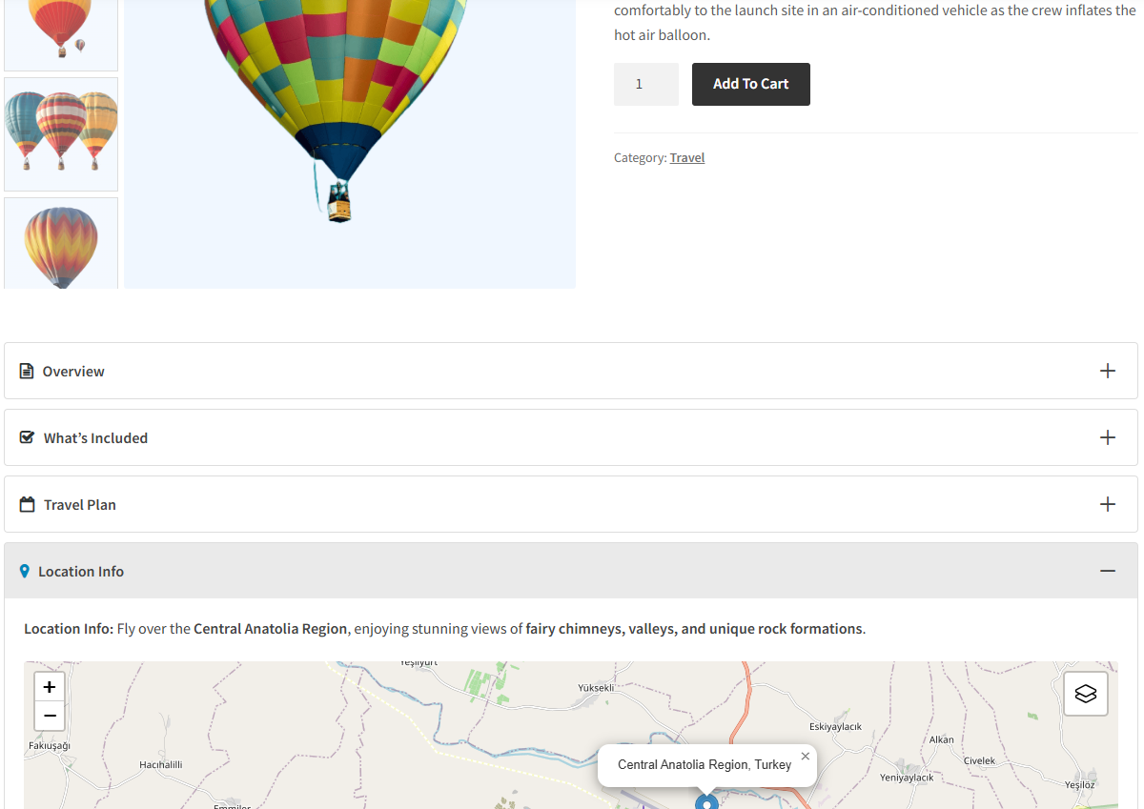Viewport: 1144px width, 809px height.
Task: Open the map layers switcher icon
Action: (1086, 694)
